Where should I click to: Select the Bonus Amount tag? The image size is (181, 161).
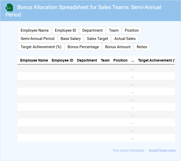(x=118, y=47)
